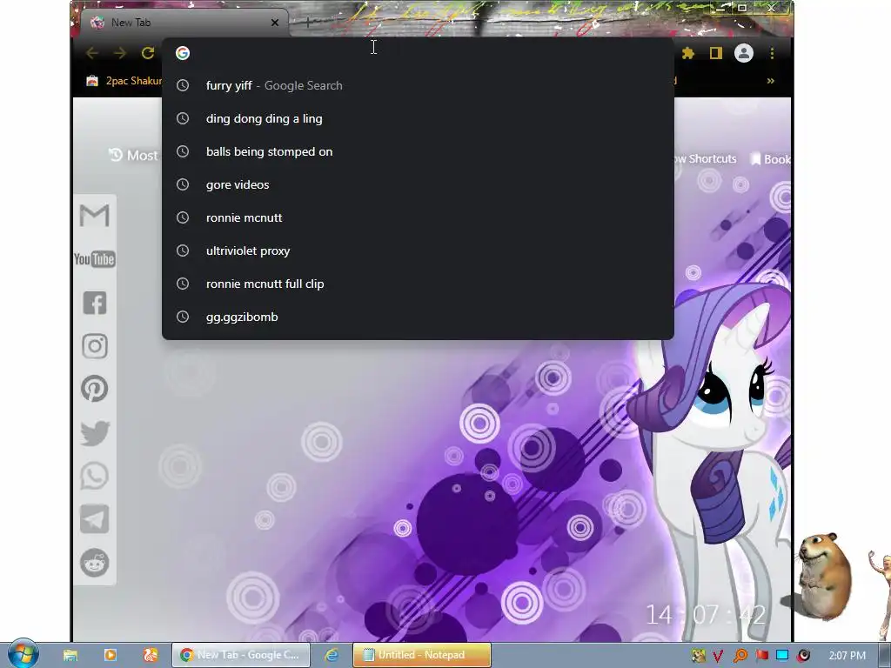The width and height of the screenshot is (891, 668).
Task: Click the browser forward arrow
Action: click(120, 53)
